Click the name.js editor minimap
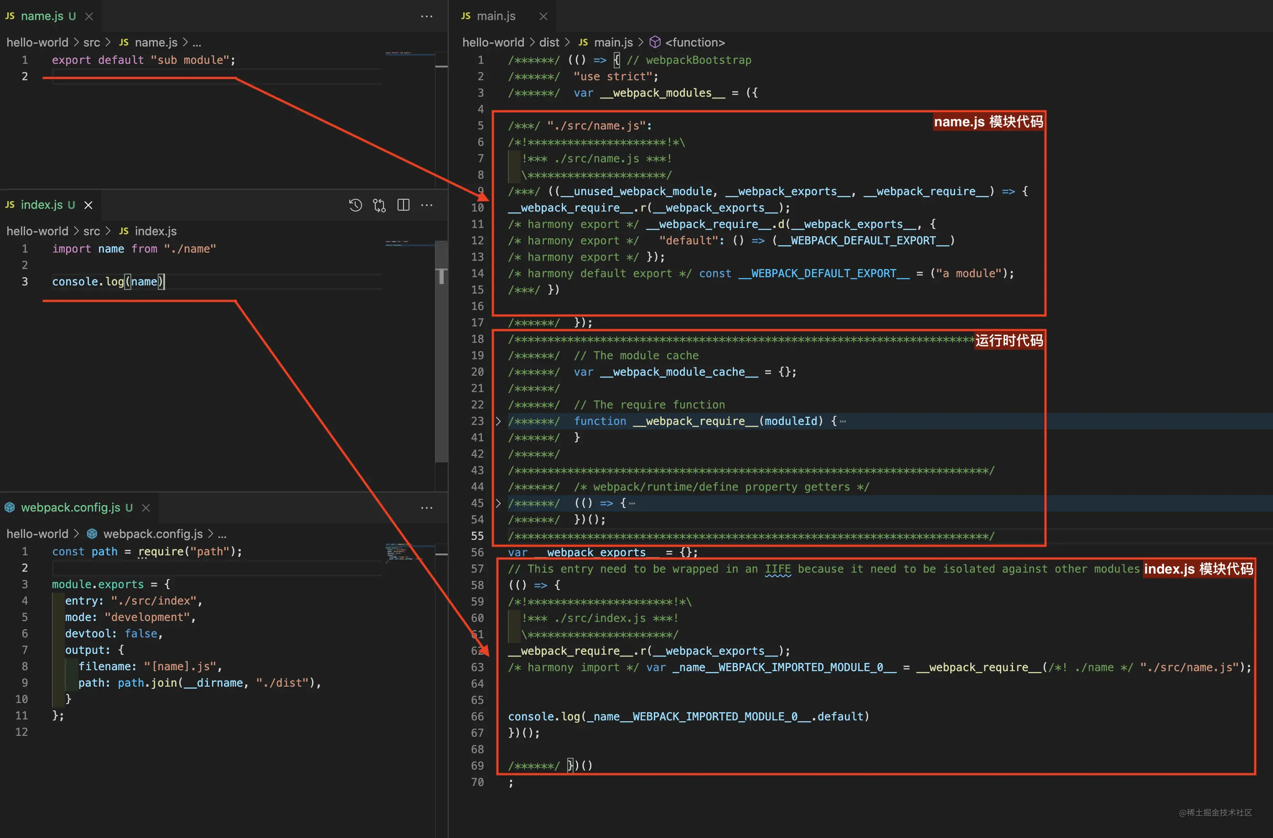 click(x=410, y=53)
